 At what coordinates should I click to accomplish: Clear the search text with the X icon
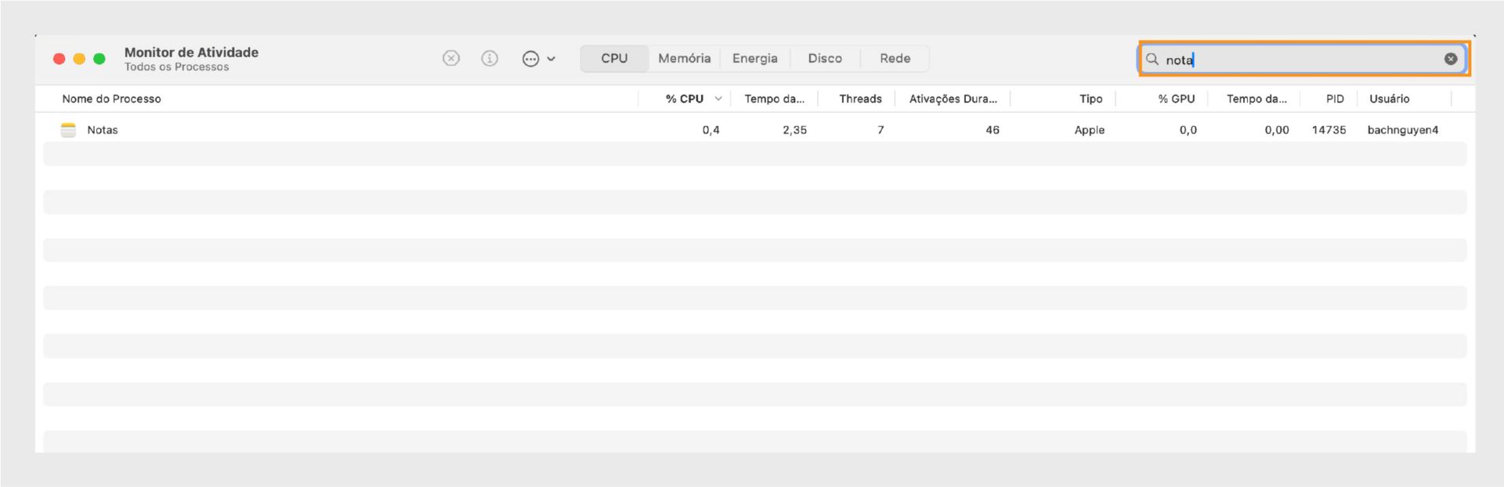1451,59
